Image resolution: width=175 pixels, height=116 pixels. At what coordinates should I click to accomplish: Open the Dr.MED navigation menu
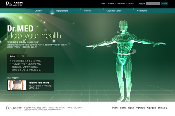[x=38, y=11]
